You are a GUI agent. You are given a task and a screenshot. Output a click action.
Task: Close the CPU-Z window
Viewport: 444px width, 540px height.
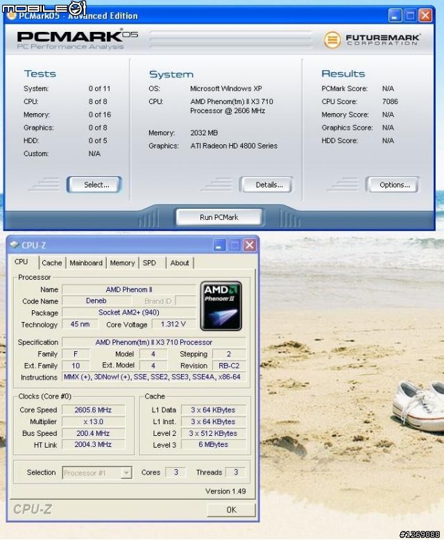(250, 245)
